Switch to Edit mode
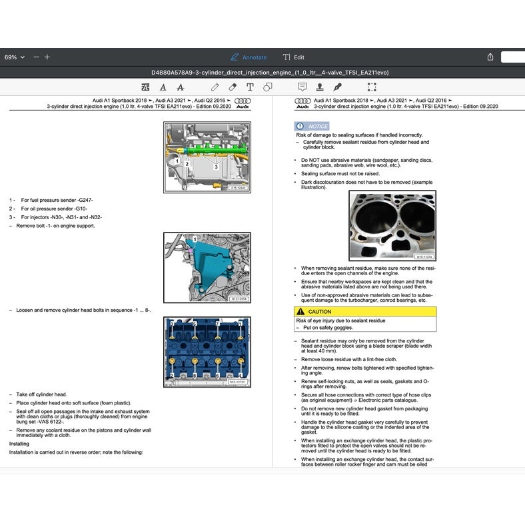This screenshot has width=525, height=525. [x=293, y=57]
